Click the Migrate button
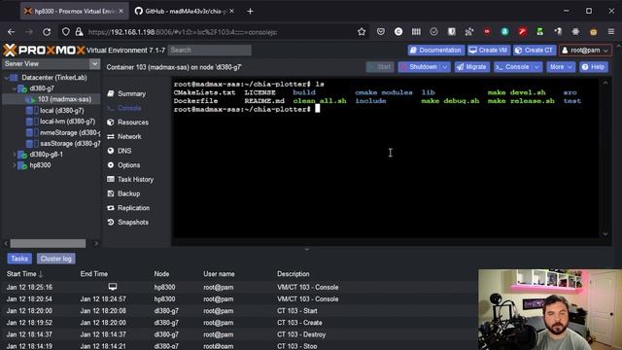Image resolution: width=622 pixels, height=350 pixels. (471, 67)
